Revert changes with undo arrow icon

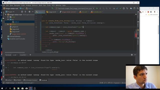127,8
